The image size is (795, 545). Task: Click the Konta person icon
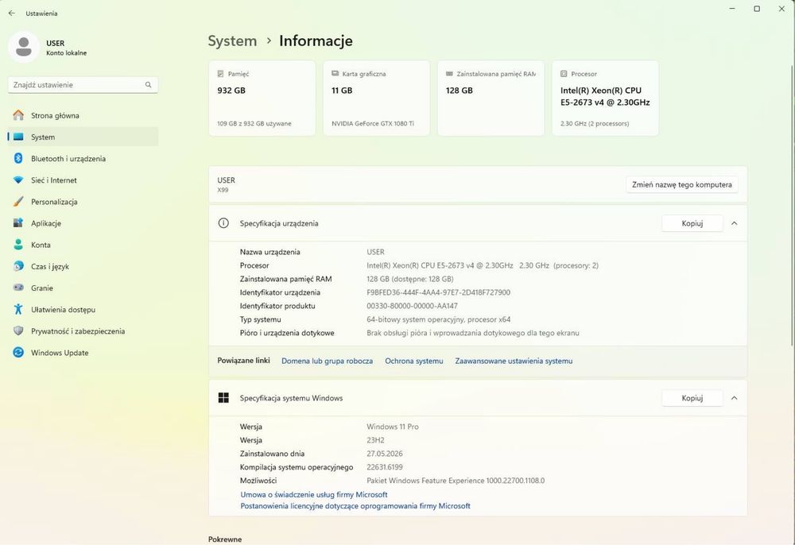(x=18, y=245)
